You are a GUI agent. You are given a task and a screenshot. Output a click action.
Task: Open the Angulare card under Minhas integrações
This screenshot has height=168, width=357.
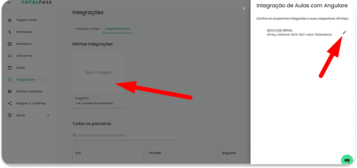pyautogui.click(x=99, y=80)
